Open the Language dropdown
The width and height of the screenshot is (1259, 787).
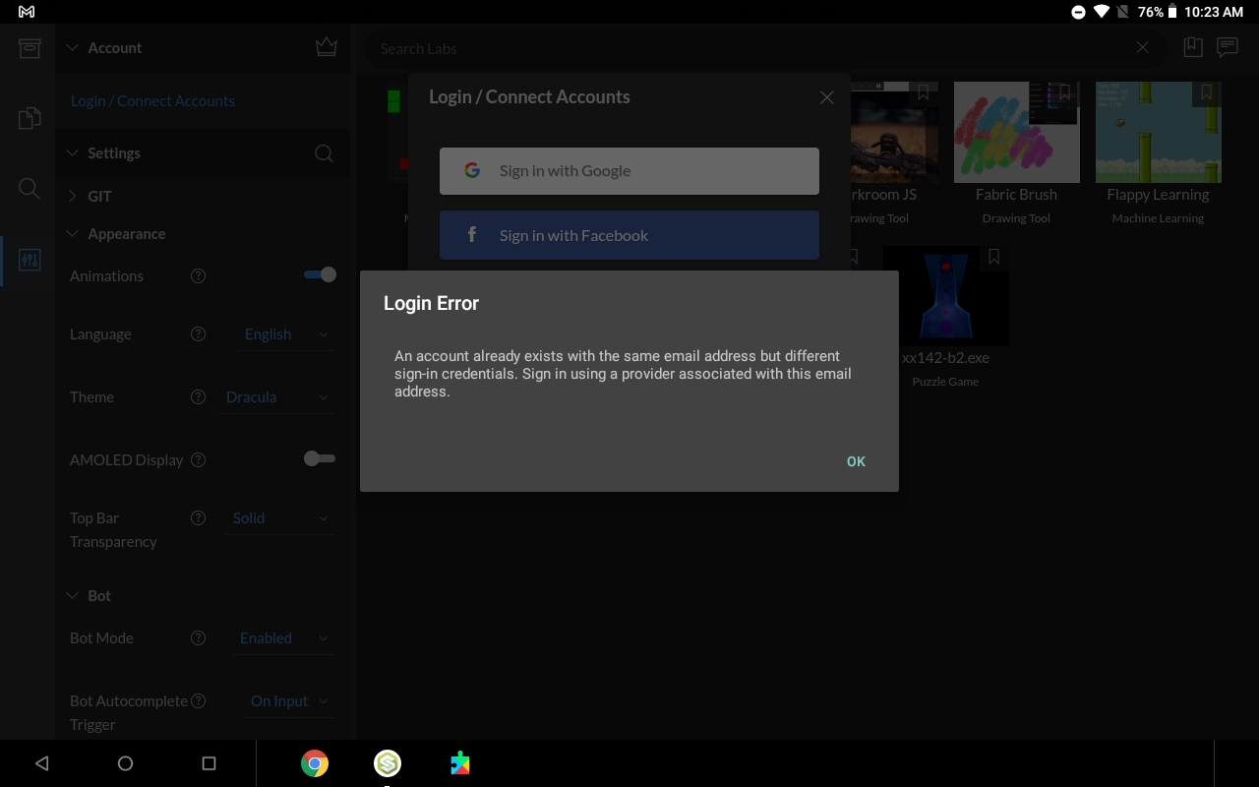[285, 333]
